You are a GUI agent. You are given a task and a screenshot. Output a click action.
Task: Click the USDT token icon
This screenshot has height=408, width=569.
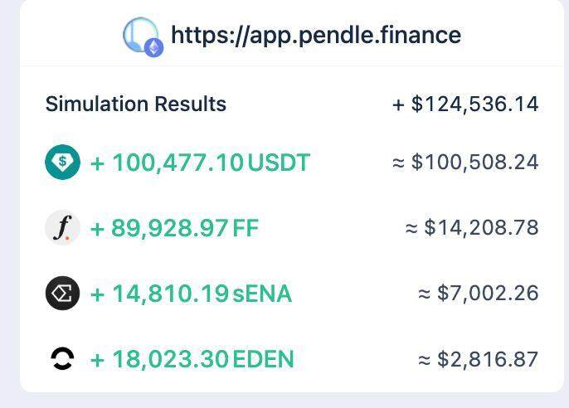coord(62,162)
